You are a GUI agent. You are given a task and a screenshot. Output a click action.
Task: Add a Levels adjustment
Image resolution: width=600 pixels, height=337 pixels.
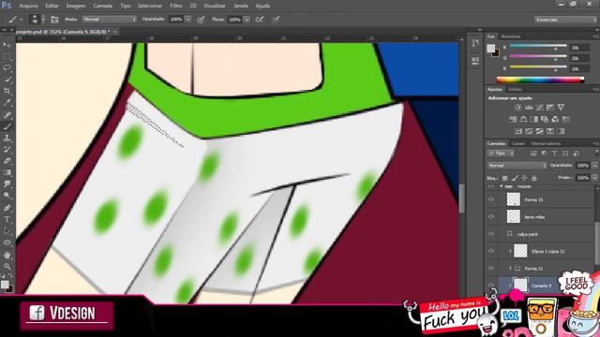(x=529, y=108)
